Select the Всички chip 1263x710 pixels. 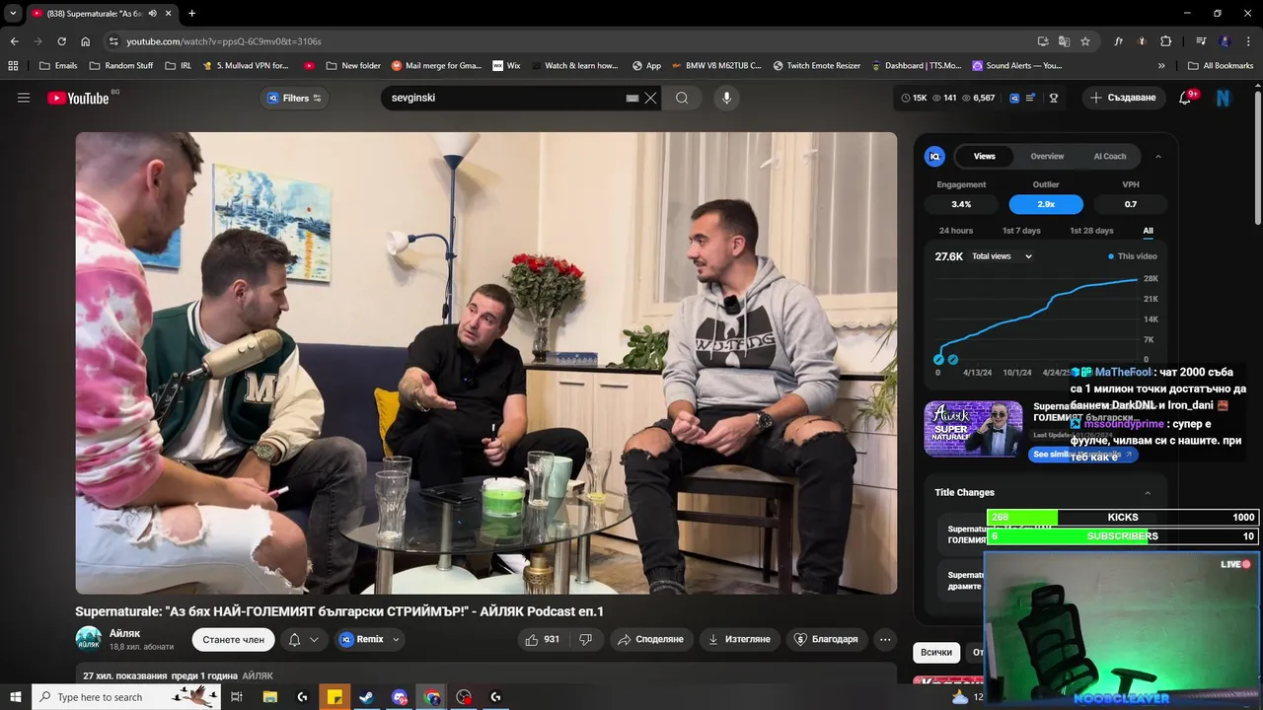(936, 652)
